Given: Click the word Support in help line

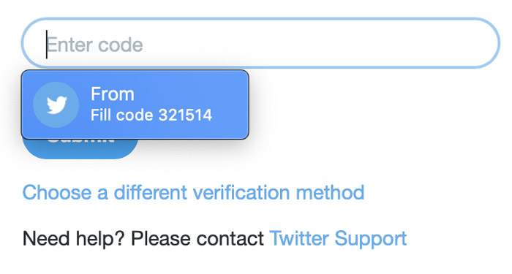Looking at the screenshot, I should coord(371,239).
